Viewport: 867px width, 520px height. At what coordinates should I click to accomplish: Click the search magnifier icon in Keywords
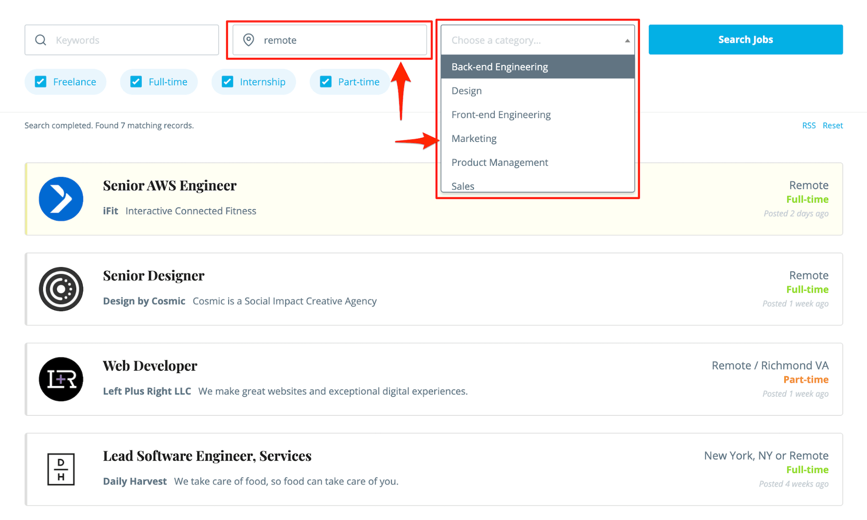point(41,40)
